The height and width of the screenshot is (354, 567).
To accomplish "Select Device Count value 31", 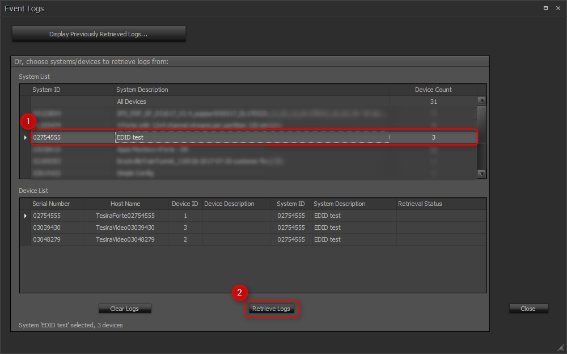I will [433, 102].
